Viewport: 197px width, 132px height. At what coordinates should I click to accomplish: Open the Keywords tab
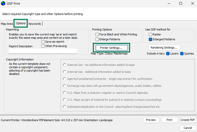click(35, 24)
